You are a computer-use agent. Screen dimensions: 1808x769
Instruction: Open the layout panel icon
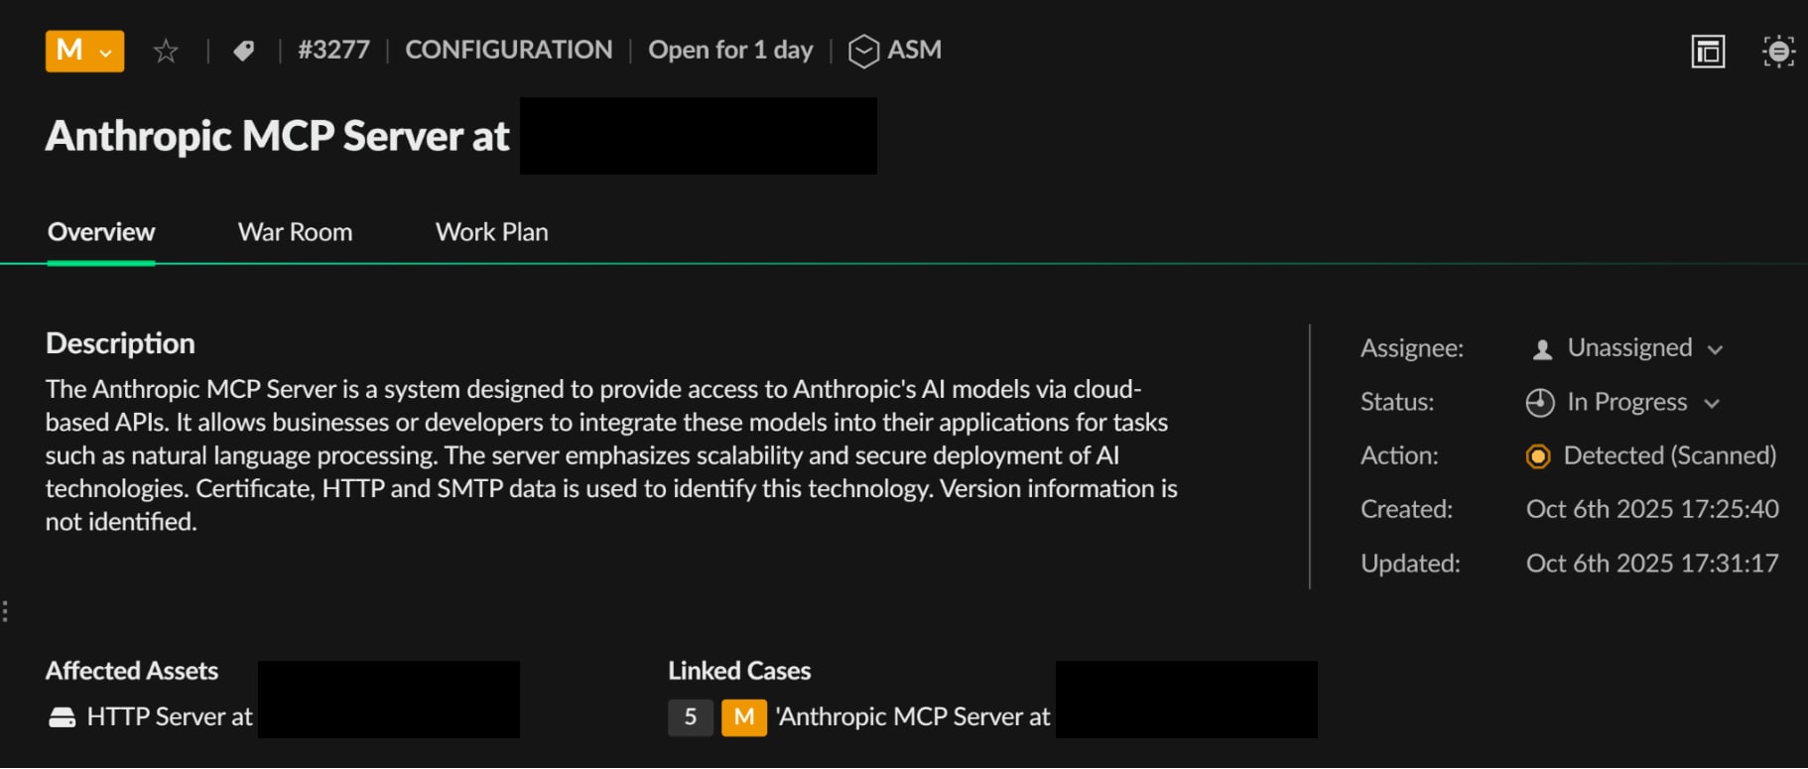[1708, 51]
